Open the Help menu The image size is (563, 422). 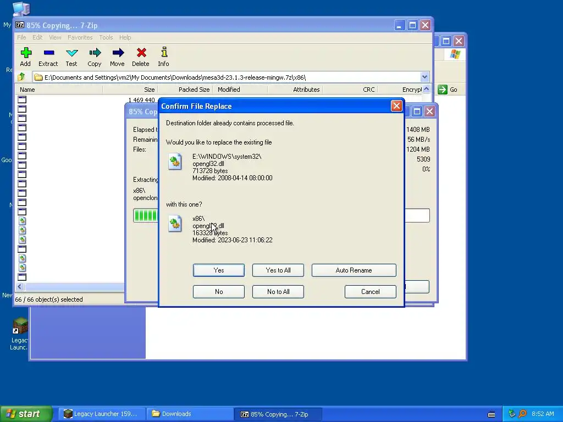(x=125, y=37)
